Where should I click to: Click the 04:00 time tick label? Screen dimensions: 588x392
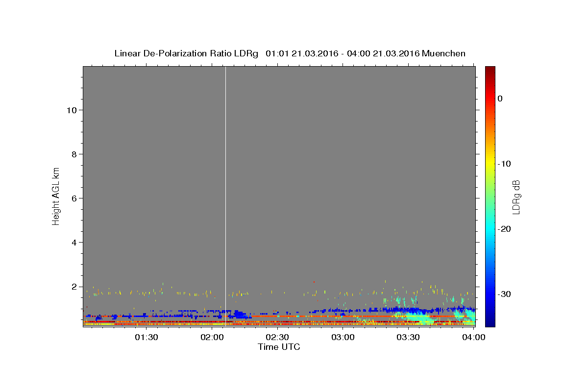click(x=473, y=338)
